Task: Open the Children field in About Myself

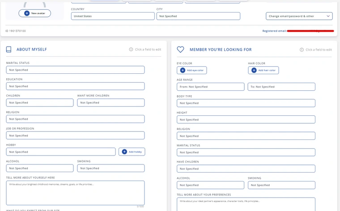Action: click(40, 103)
